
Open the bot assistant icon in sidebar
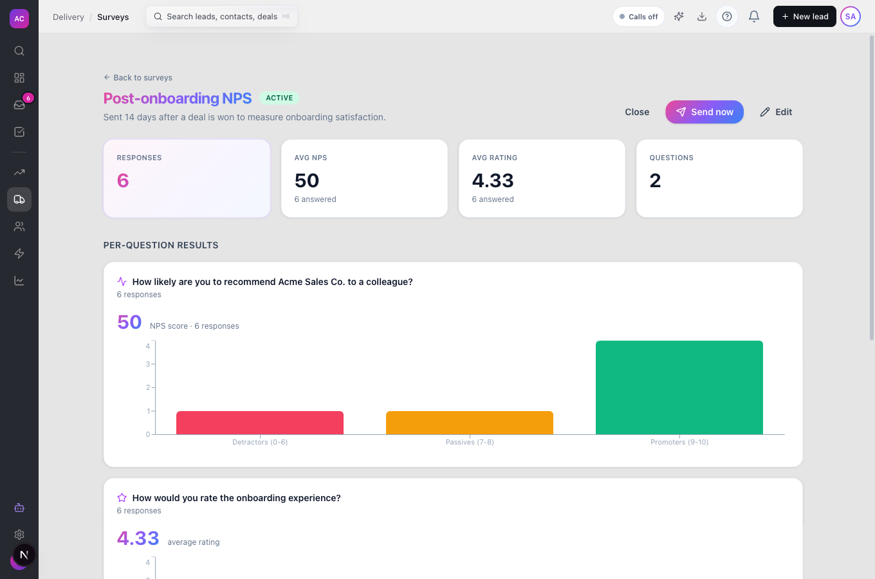tap(19, 508)
